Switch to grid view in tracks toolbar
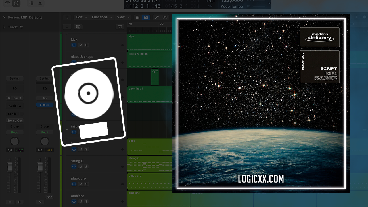Screen dimensions: 368x207 tap(138, 17)
